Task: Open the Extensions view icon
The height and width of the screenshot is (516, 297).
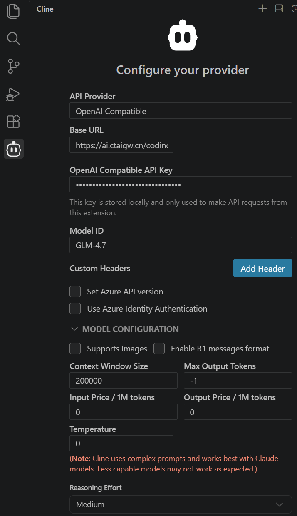Action: tap(14, 121)
